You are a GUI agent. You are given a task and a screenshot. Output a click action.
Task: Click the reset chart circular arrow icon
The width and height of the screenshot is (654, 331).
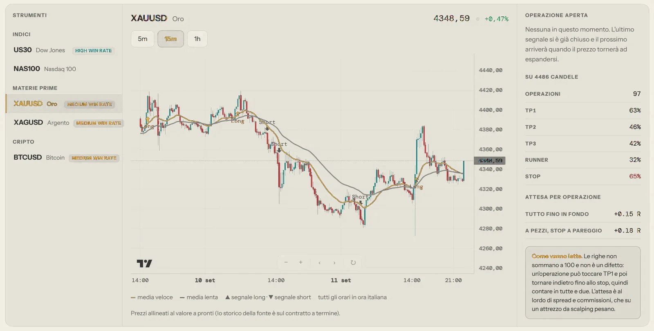click(353, 263)
